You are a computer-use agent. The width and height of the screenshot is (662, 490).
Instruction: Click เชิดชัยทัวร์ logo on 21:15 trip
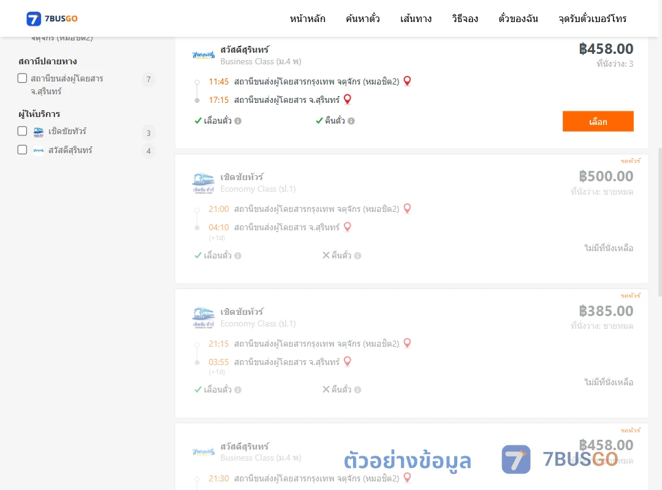204,317
